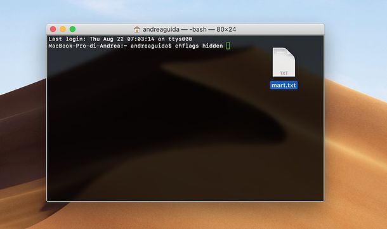Minimize Terminal with the yellow button
This screenshot has width=387, height=229.
click(x=63, y=29)
